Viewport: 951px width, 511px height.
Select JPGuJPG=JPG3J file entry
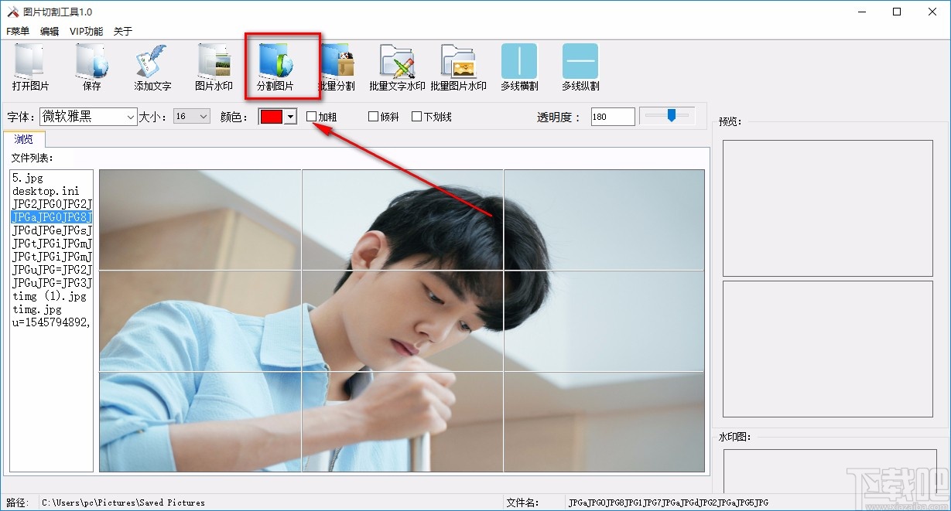(x=52, y=283)
